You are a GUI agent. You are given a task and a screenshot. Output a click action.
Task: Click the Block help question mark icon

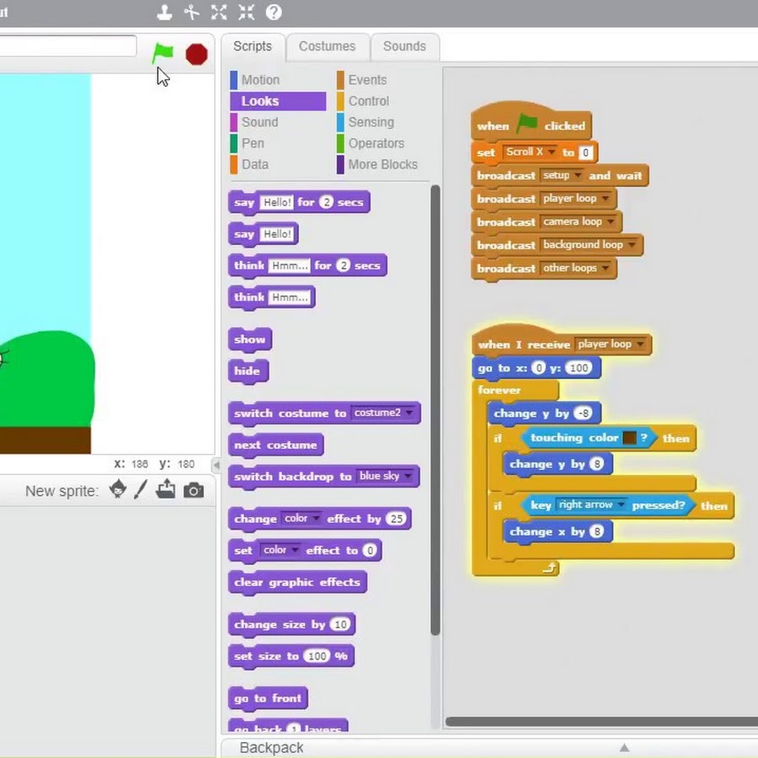pyautogui.click(x=274, y=12)
